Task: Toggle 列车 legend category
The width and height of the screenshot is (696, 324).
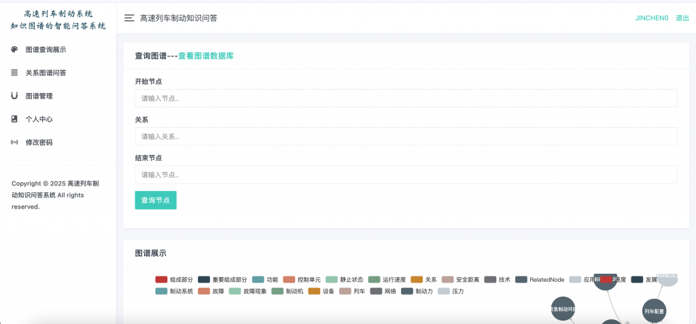Action: pos(352,291)
